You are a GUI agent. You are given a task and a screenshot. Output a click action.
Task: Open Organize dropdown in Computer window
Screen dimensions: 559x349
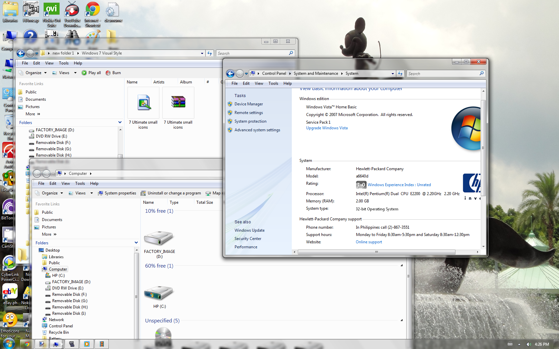[x=49, y=193]
